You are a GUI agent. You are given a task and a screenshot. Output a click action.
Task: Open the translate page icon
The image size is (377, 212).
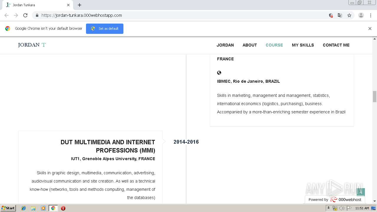pos(340,15)
